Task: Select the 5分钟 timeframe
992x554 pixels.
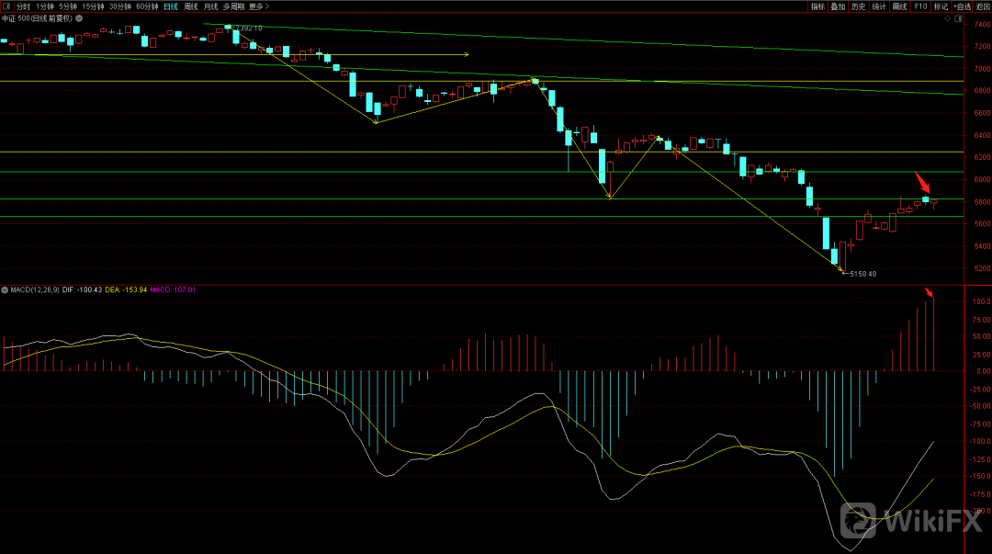Action: [x=69, y=6]
